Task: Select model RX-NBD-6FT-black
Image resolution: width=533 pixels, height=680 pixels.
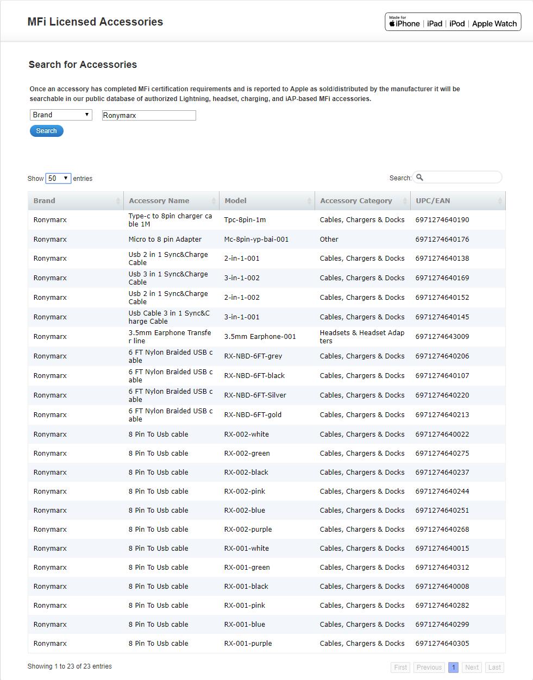Action: [254, 376]
